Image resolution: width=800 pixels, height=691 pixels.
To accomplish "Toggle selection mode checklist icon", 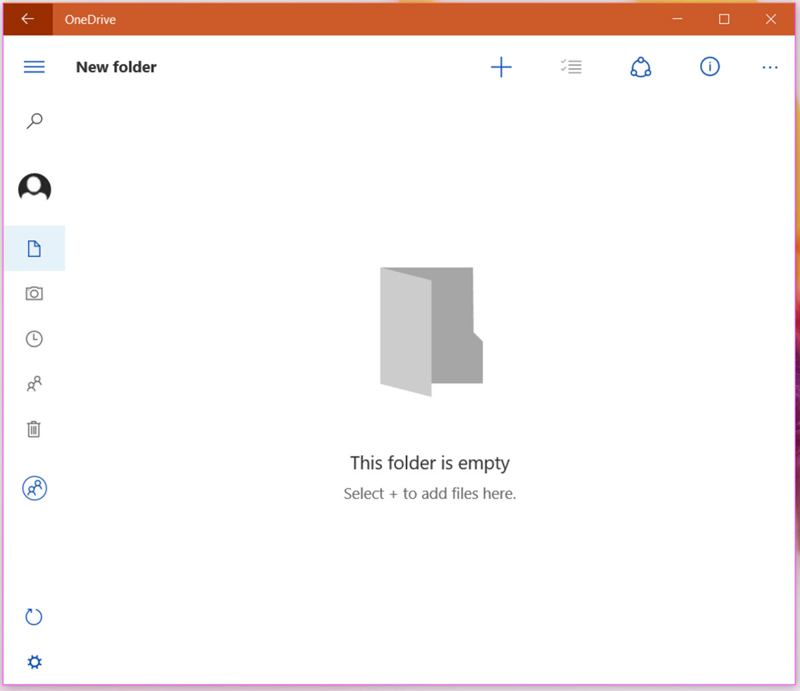I will tap(571, 67).
